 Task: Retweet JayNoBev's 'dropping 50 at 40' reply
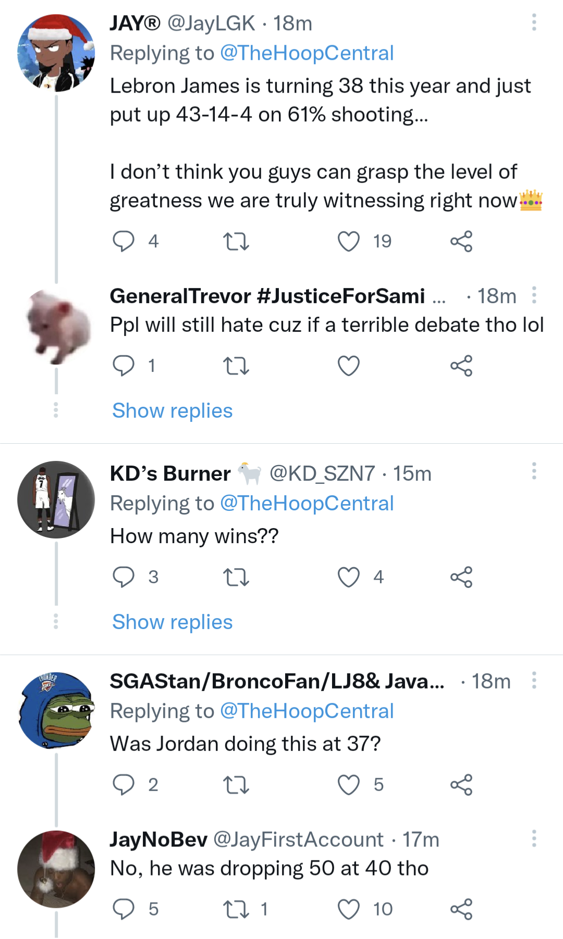tap(236, 909)
